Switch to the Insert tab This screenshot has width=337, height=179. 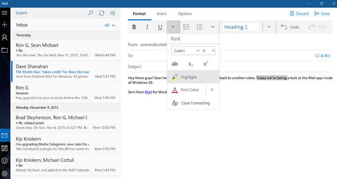tap(161, 14)
